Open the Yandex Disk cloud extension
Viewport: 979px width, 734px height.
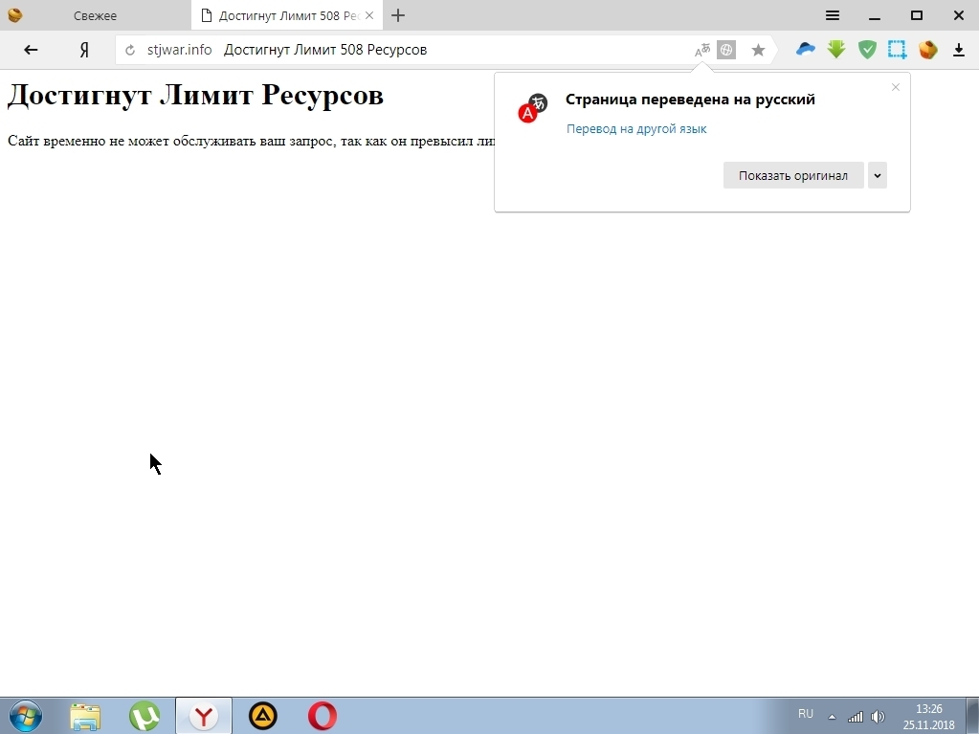(806, 50)
